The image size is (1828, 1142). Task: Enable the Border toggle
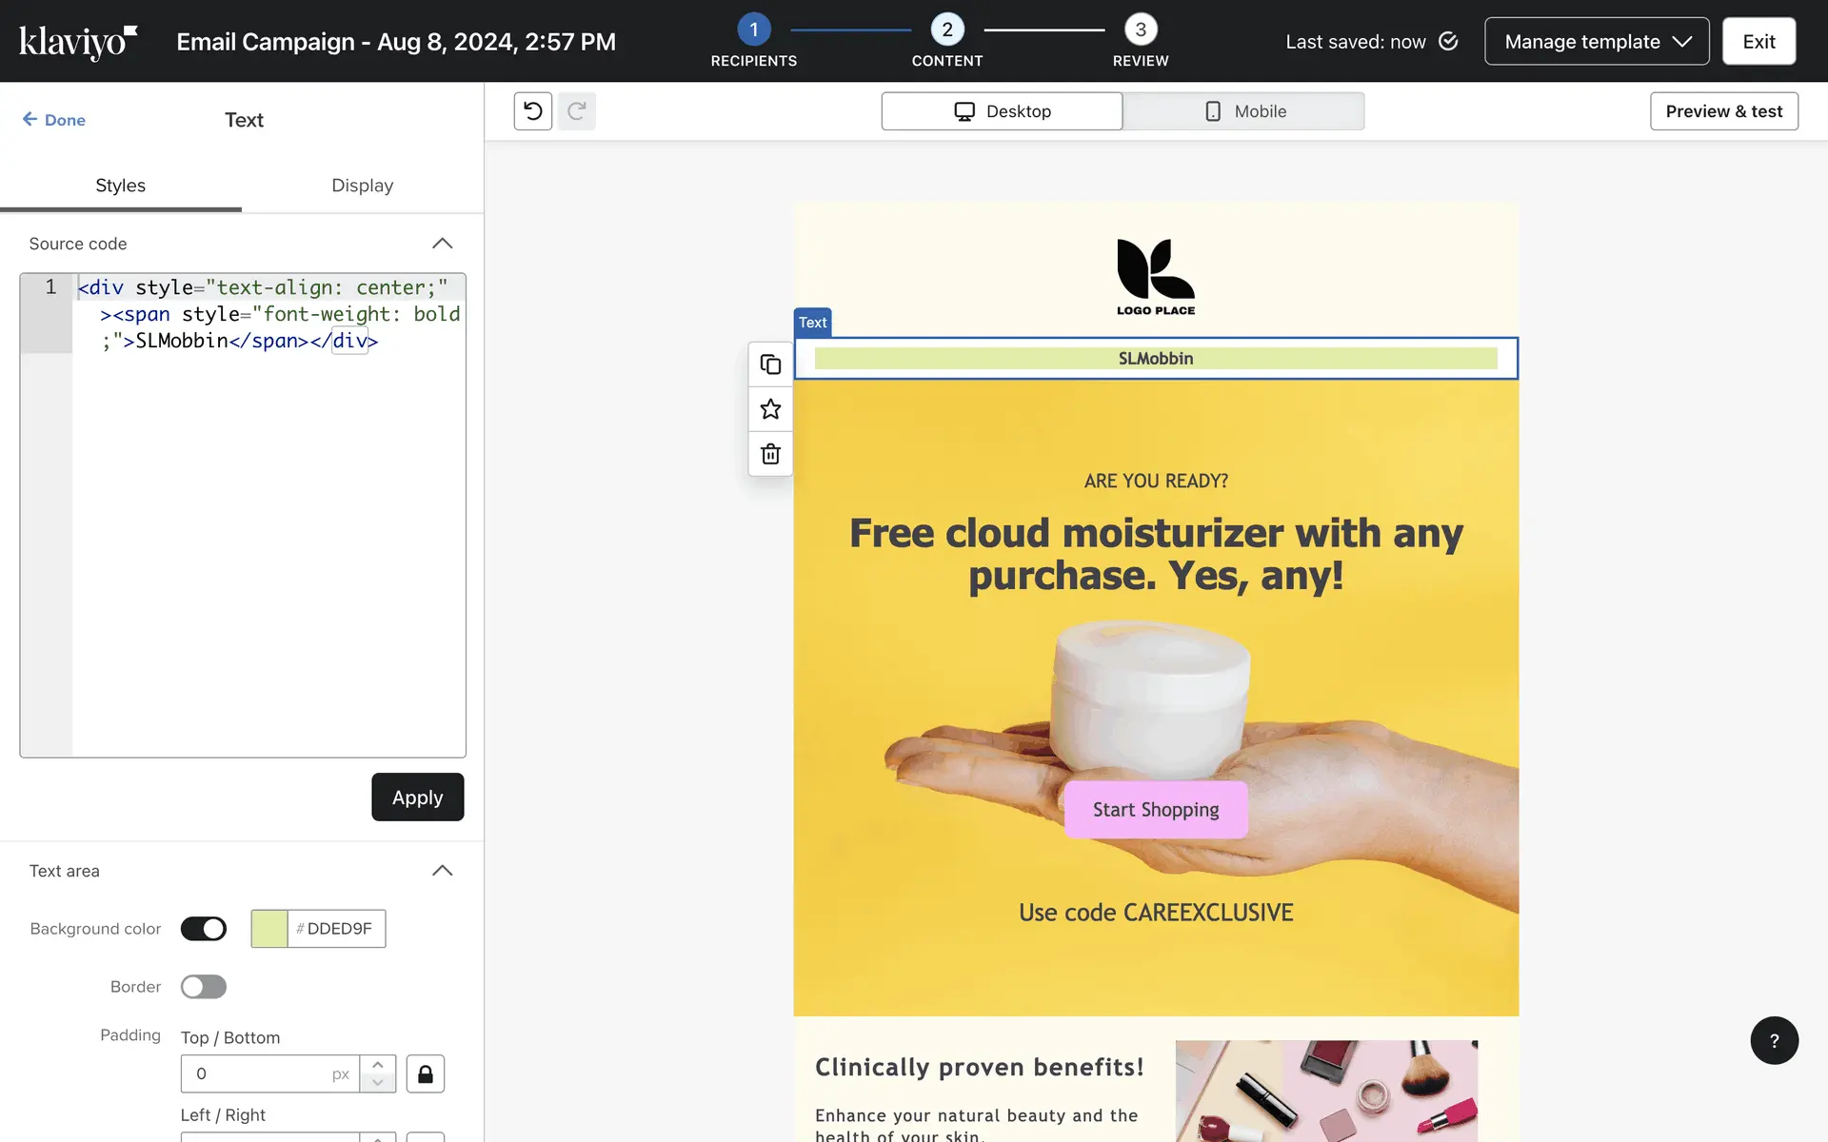click(x=204, y=987)
